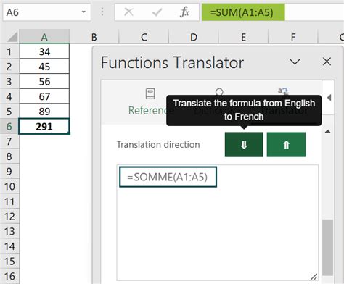Click cell A3 containing 56

tap(44, 81)
